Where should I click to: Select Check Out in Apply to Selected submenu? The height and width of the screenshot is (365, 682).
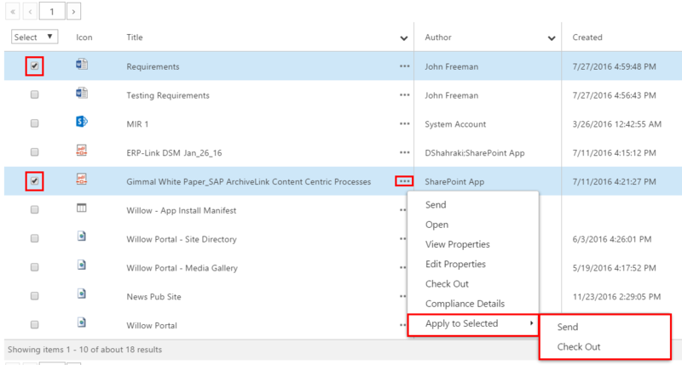click(579, 346)
